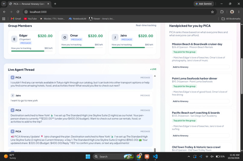This screenshot has width=243, height=161.
Task: Go back to previous page
Action: pos(4,12)
